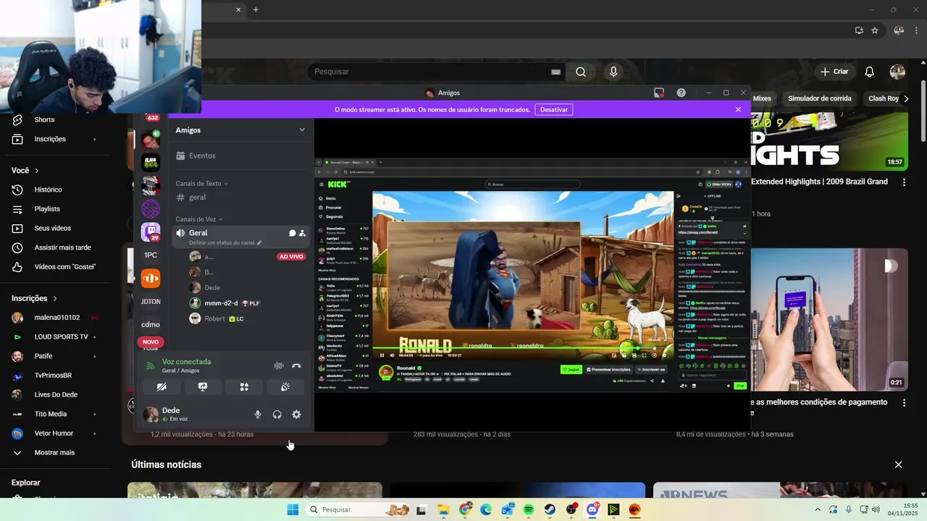Open more options for 2009 Brazil Grand video
This screenshot has height=521, width=927.
tap(904, 183)
